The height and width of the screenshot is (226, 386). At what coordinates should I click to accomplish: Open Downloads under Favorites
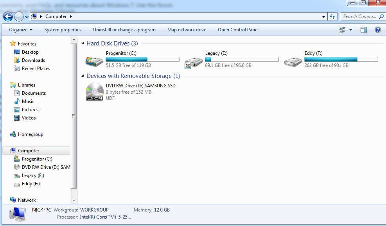click(33, 60)
